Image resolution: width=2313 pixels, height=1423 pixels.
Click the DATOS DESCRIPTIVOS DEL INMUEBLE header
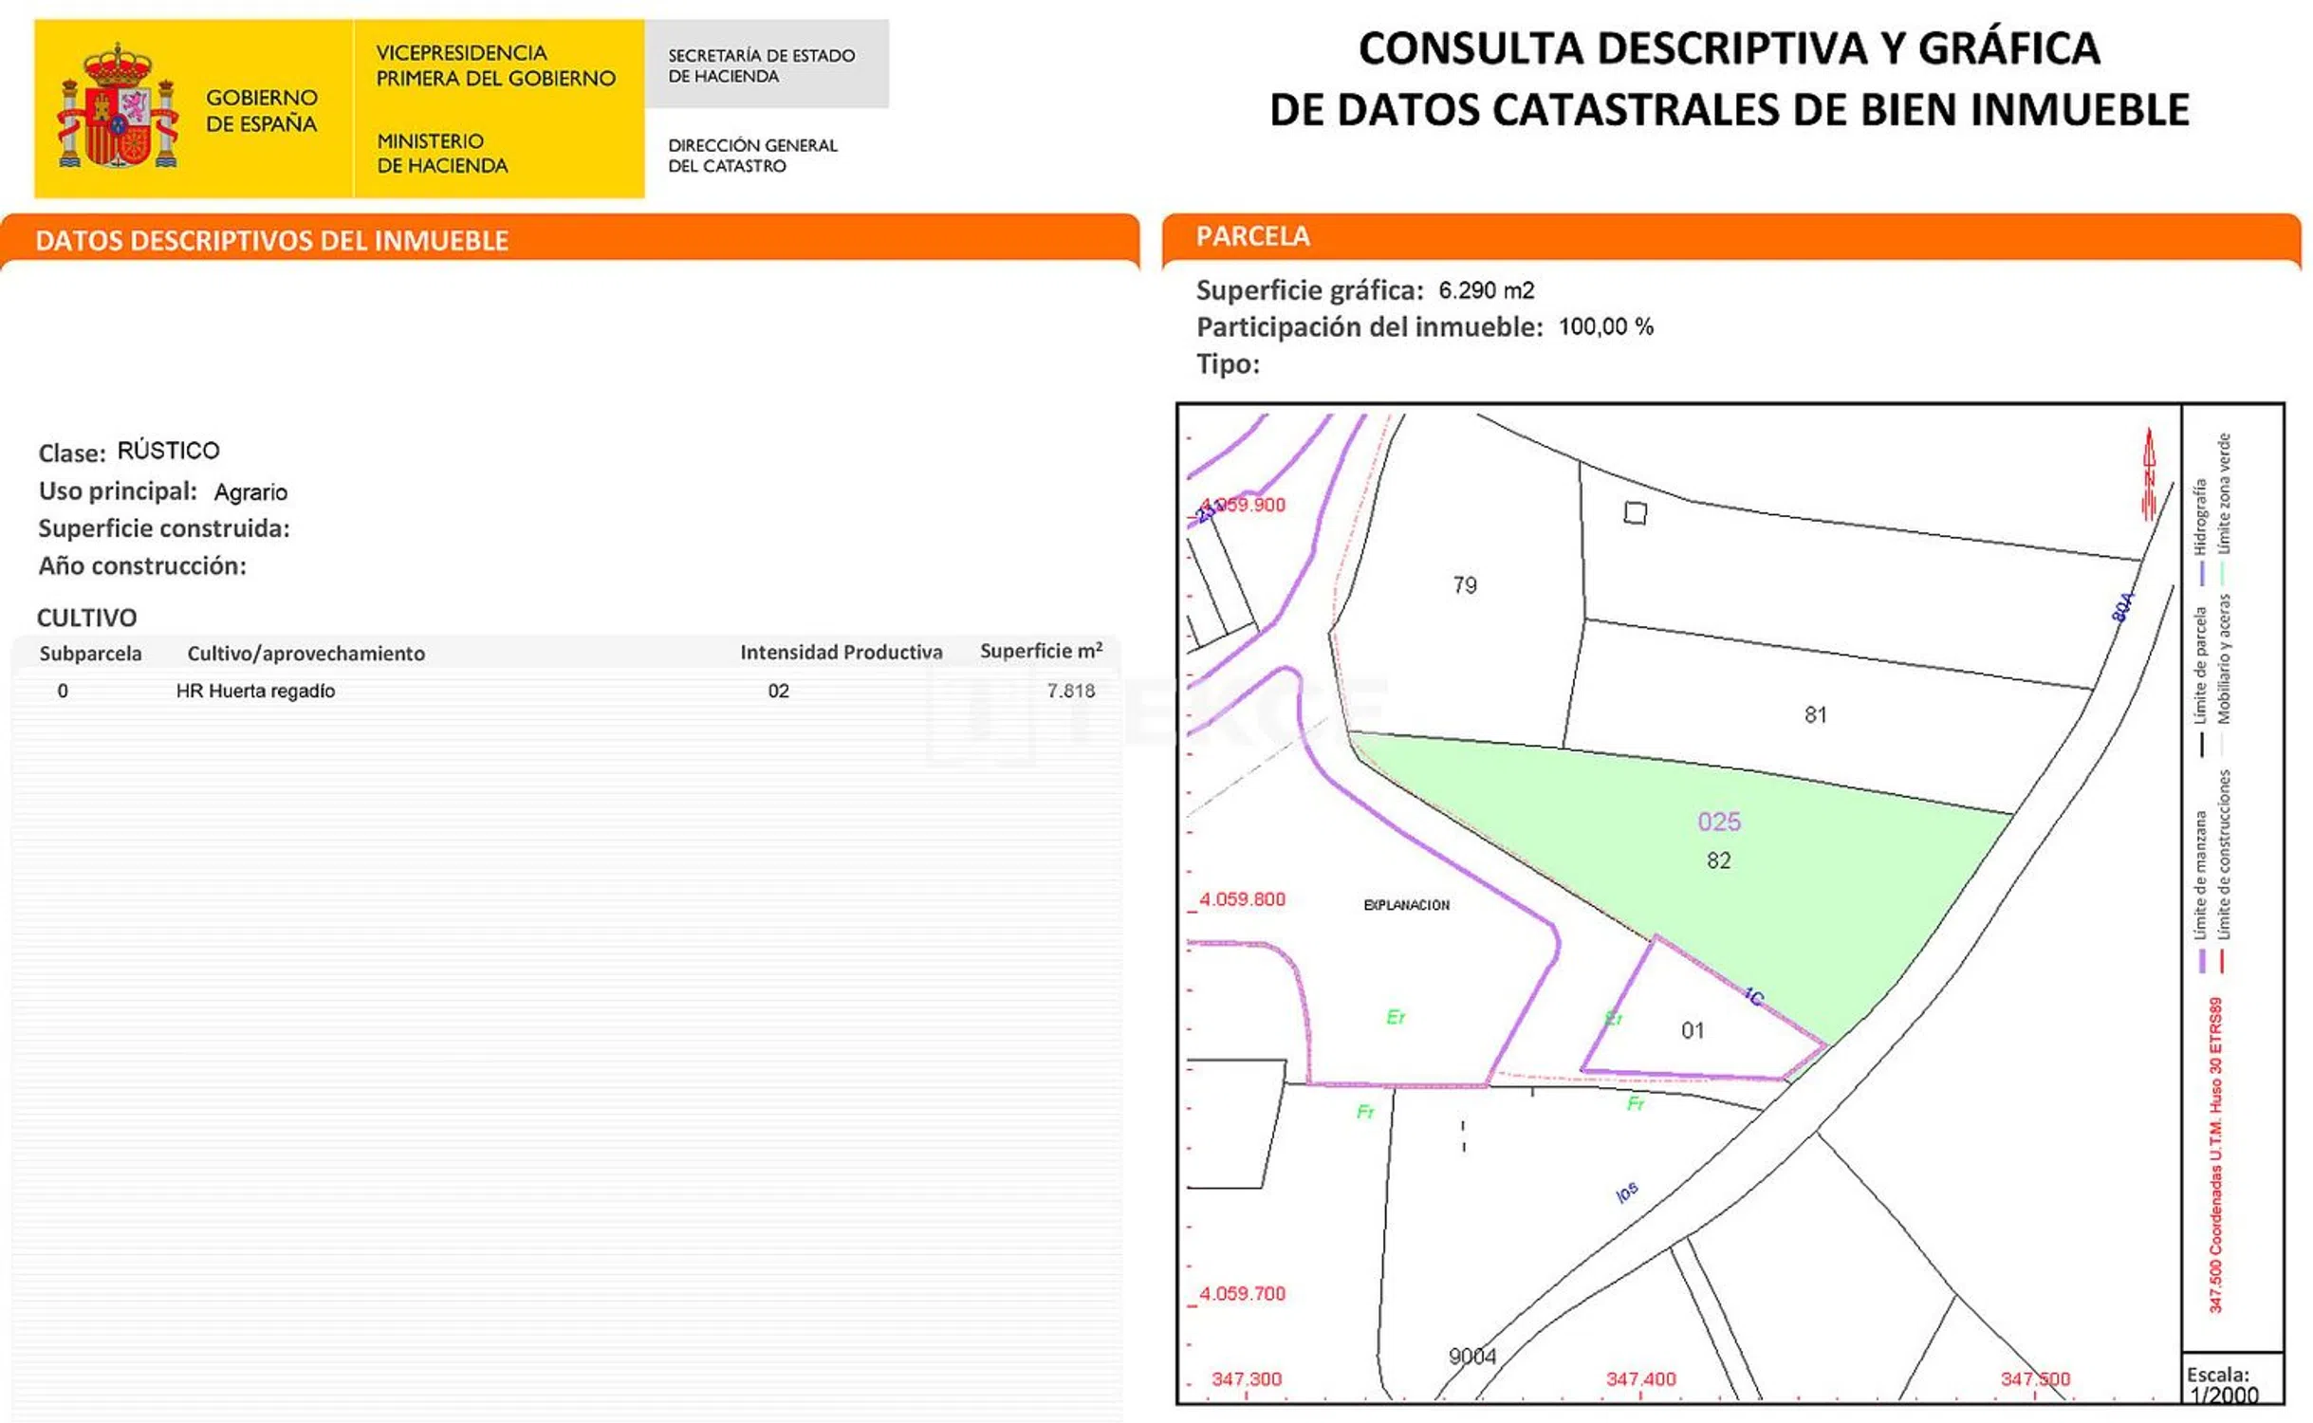[271, 241]
